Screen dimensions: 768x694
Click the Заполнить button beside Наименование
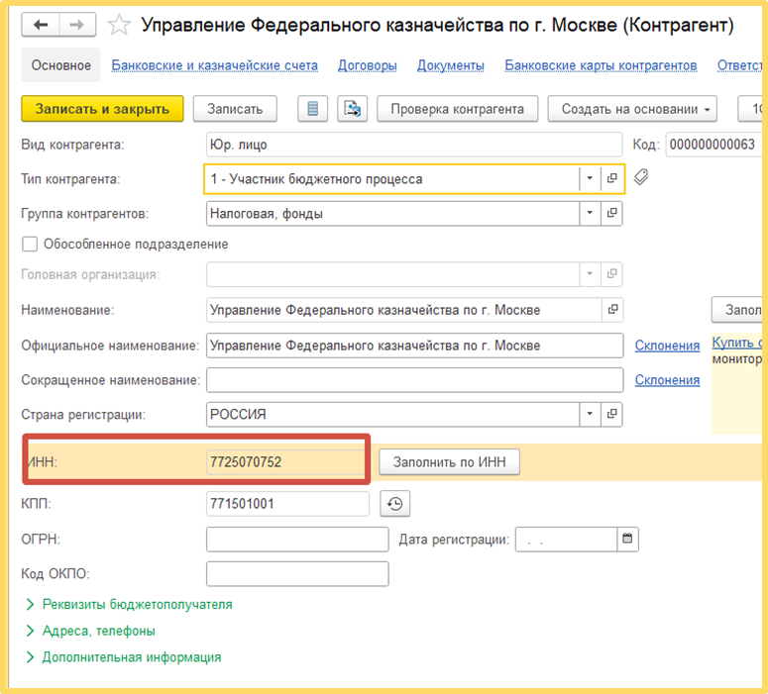[737, 310]
